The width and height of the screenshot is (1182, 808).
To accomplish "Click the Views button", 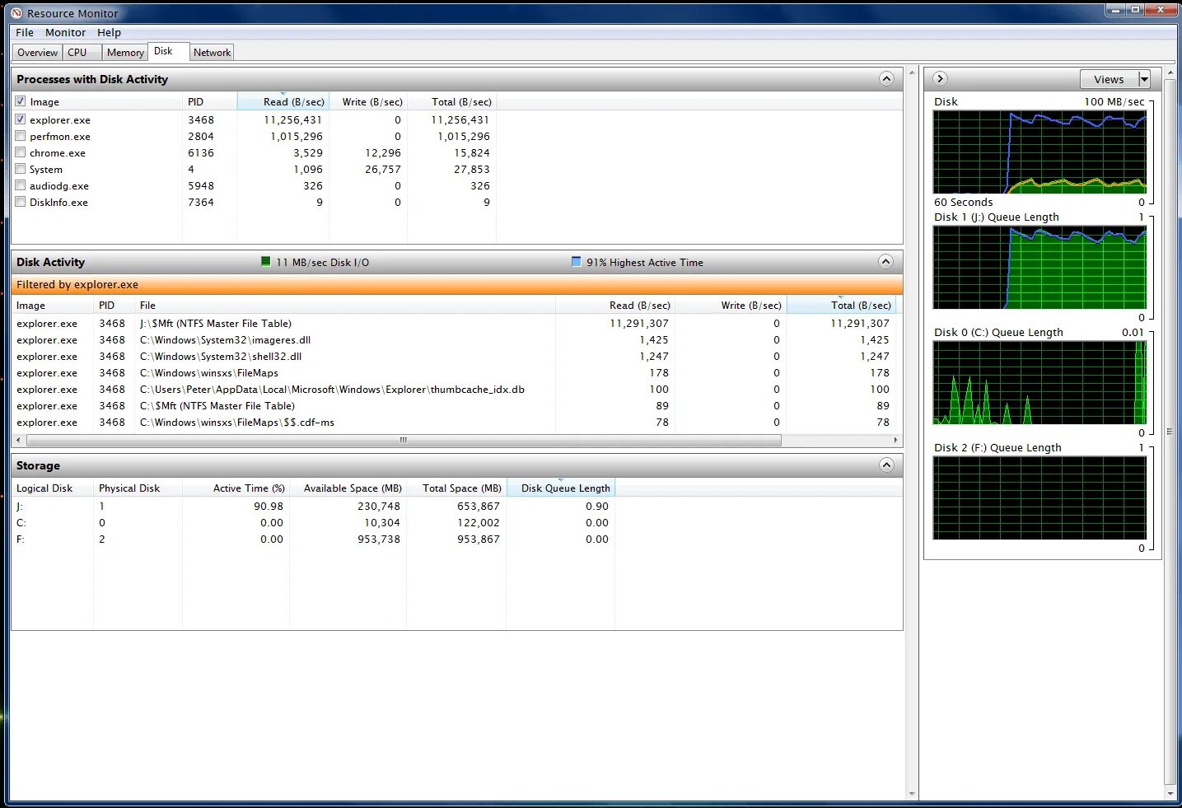I will point(1109,79).
